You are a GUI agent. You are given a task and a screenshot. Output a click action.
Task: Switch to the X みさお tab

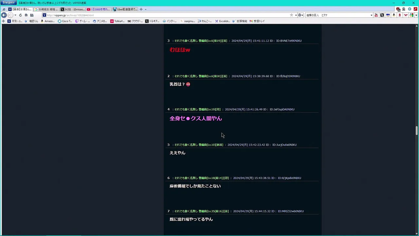click(x=72, y=9)
